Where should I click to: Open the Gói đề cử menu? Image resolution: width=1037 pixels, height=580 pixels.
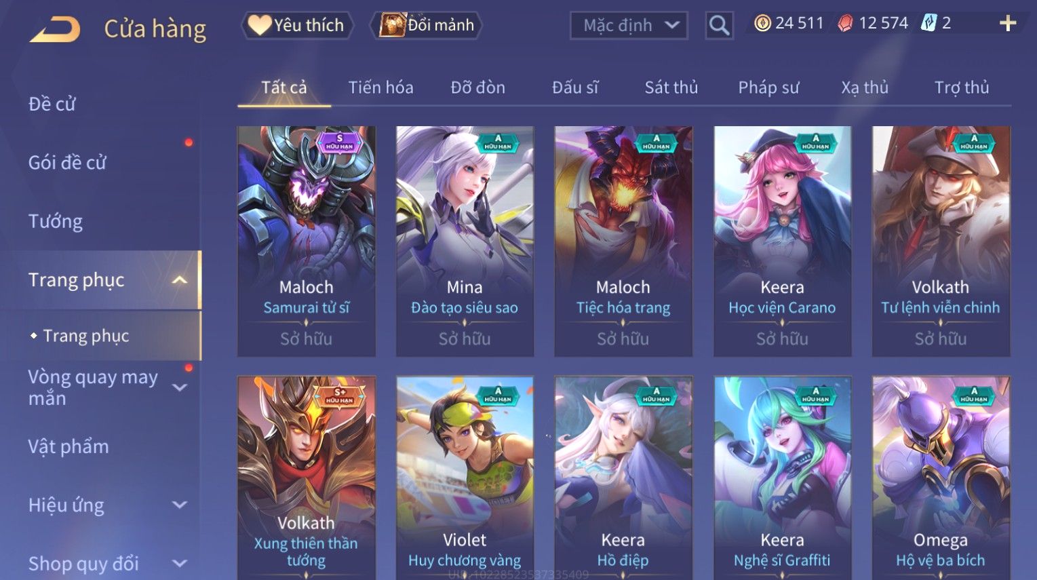click(x=67, y=162)
